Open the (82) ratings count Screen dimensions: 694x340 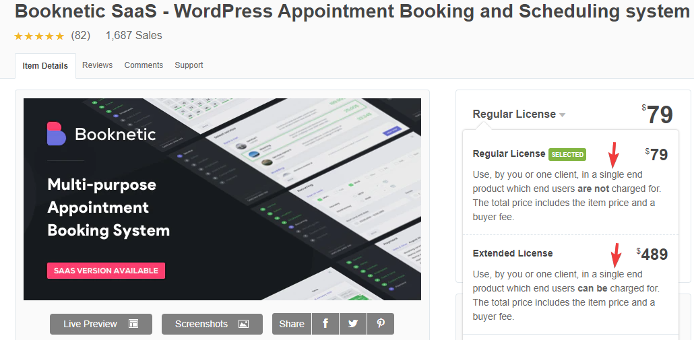pyautogui.click(x=81, y=36)
